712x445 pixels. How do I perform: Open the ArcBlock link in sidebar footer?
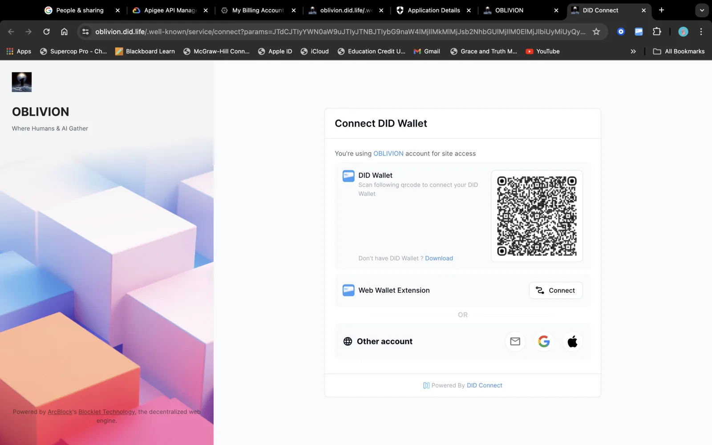(60, 412)
